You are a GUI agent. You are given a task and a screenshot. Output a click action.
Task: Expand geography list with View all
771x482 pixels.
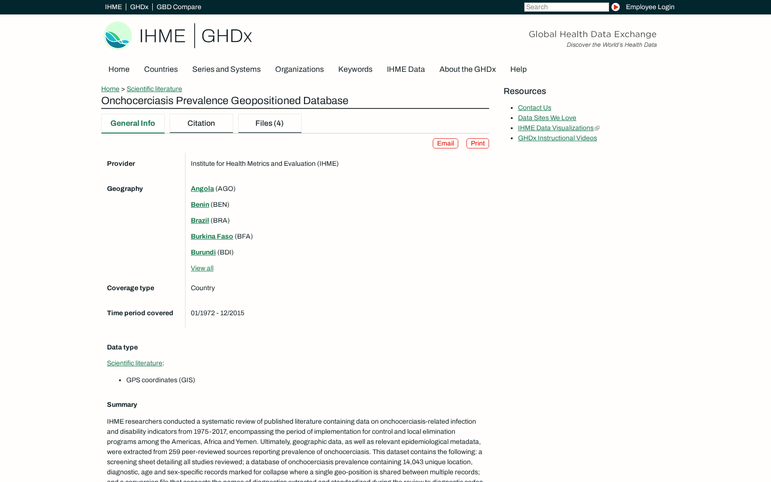202,268
